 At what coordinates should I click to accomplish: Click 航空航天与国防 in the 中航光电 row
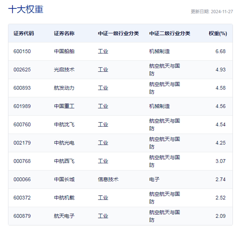164,143
